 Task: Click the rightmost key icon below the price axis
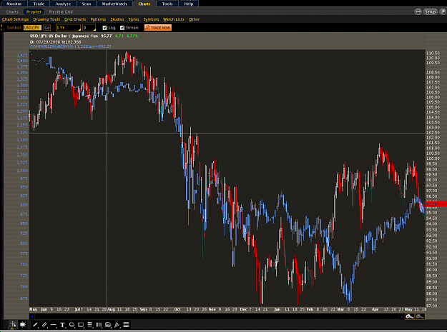pos(420,316)
